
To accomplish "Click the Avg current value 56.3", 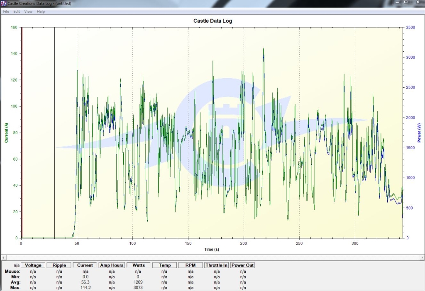I will point(85,282).
